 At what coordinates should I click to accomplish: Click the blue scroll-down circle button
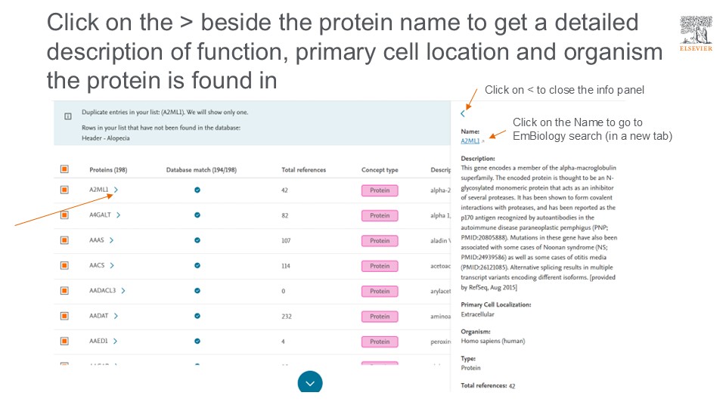click(x=310, y=383)
